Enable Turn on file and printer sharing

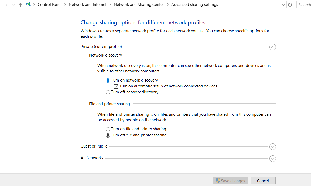click(x=108, y=129)
